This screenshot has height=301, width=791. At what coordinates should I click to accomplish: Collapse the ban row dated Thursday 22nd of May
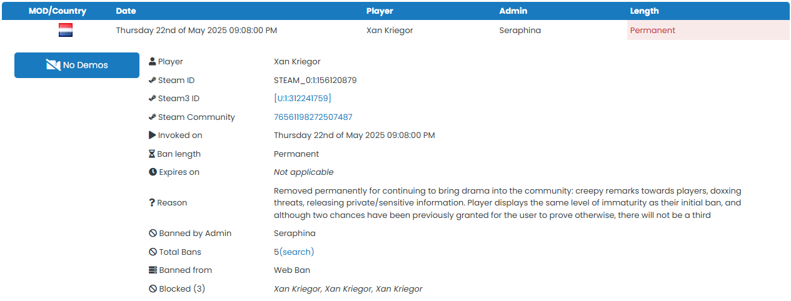click(196, 30)
